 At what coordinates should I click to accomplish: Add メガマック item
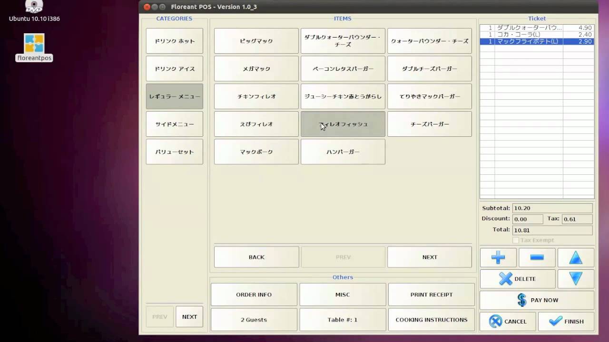pyautogui.click(x=256, y=69)
